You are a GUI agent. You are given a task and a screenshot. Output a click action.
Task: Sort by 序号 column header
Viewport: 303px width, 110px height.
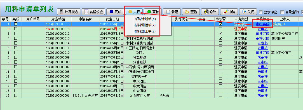[x=5, y=19]
